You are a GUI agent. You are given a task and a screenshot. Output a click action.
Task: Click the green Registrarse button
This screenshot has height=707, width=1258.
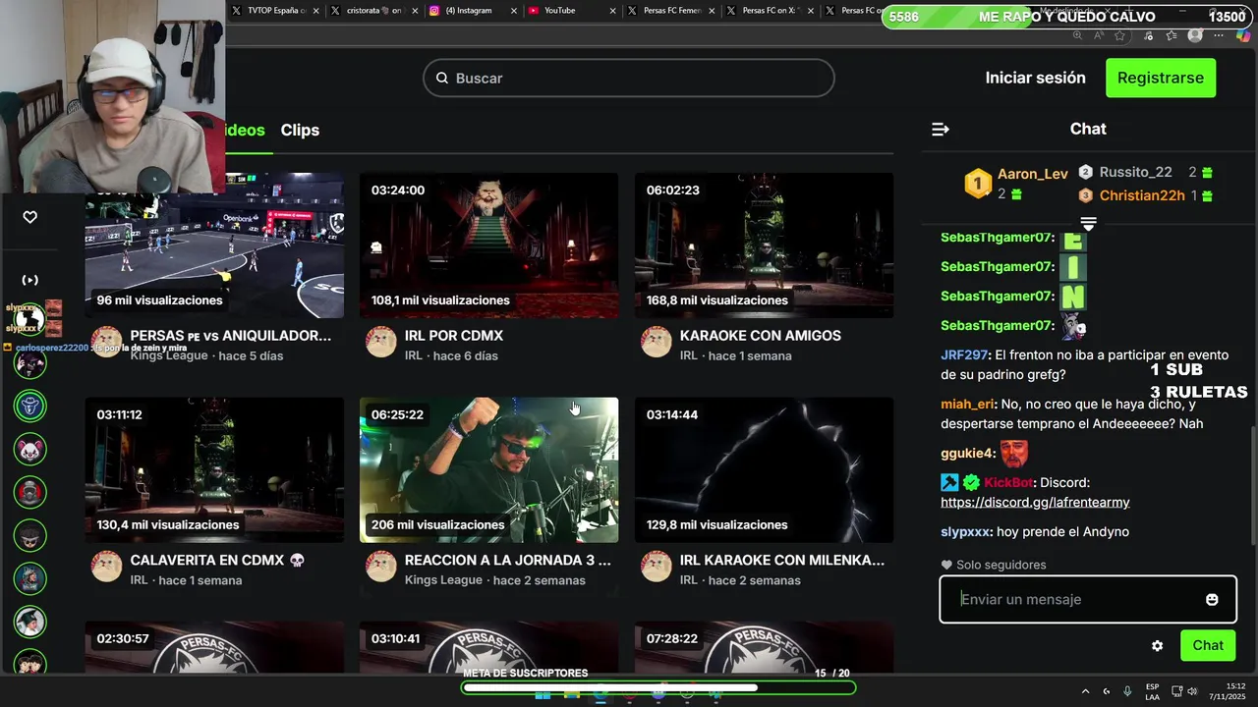[1161, 78]
